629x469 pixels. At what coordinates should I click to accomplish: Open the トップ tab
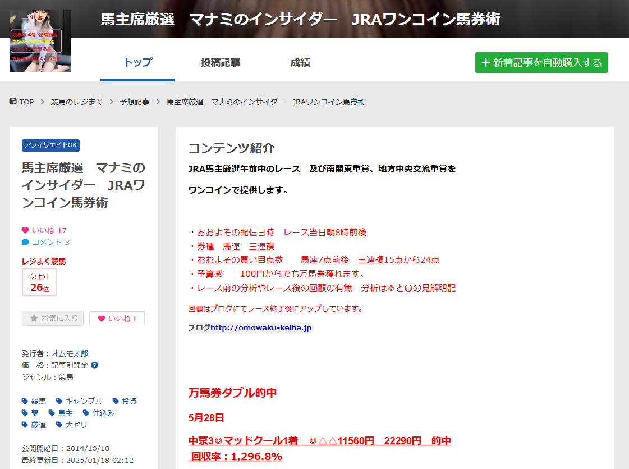pyautogui.click(x=137, y=62)
